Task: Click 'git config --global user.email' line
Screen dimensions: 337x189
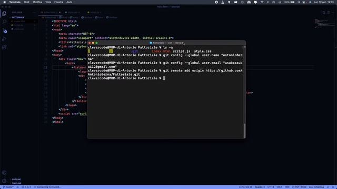Action: click(x=165, y=65)
